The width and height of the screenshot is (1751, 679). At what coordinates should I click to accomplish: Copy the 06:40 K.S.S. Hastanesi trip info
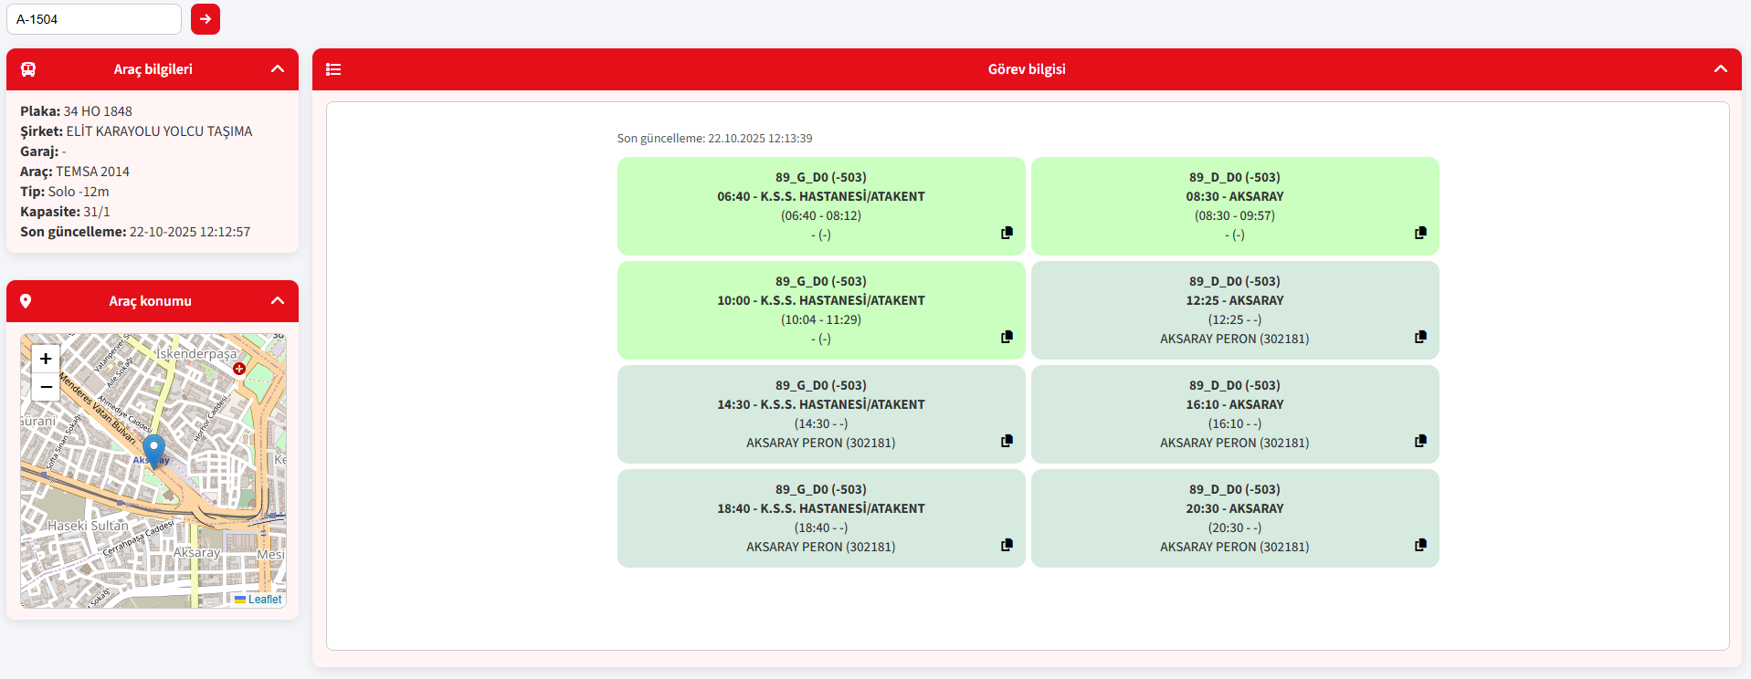pyautogui.click(x=1007, y=233)
